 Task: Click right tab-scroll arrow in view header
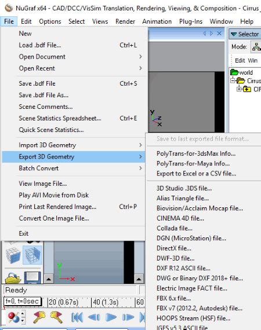point(211,34)
